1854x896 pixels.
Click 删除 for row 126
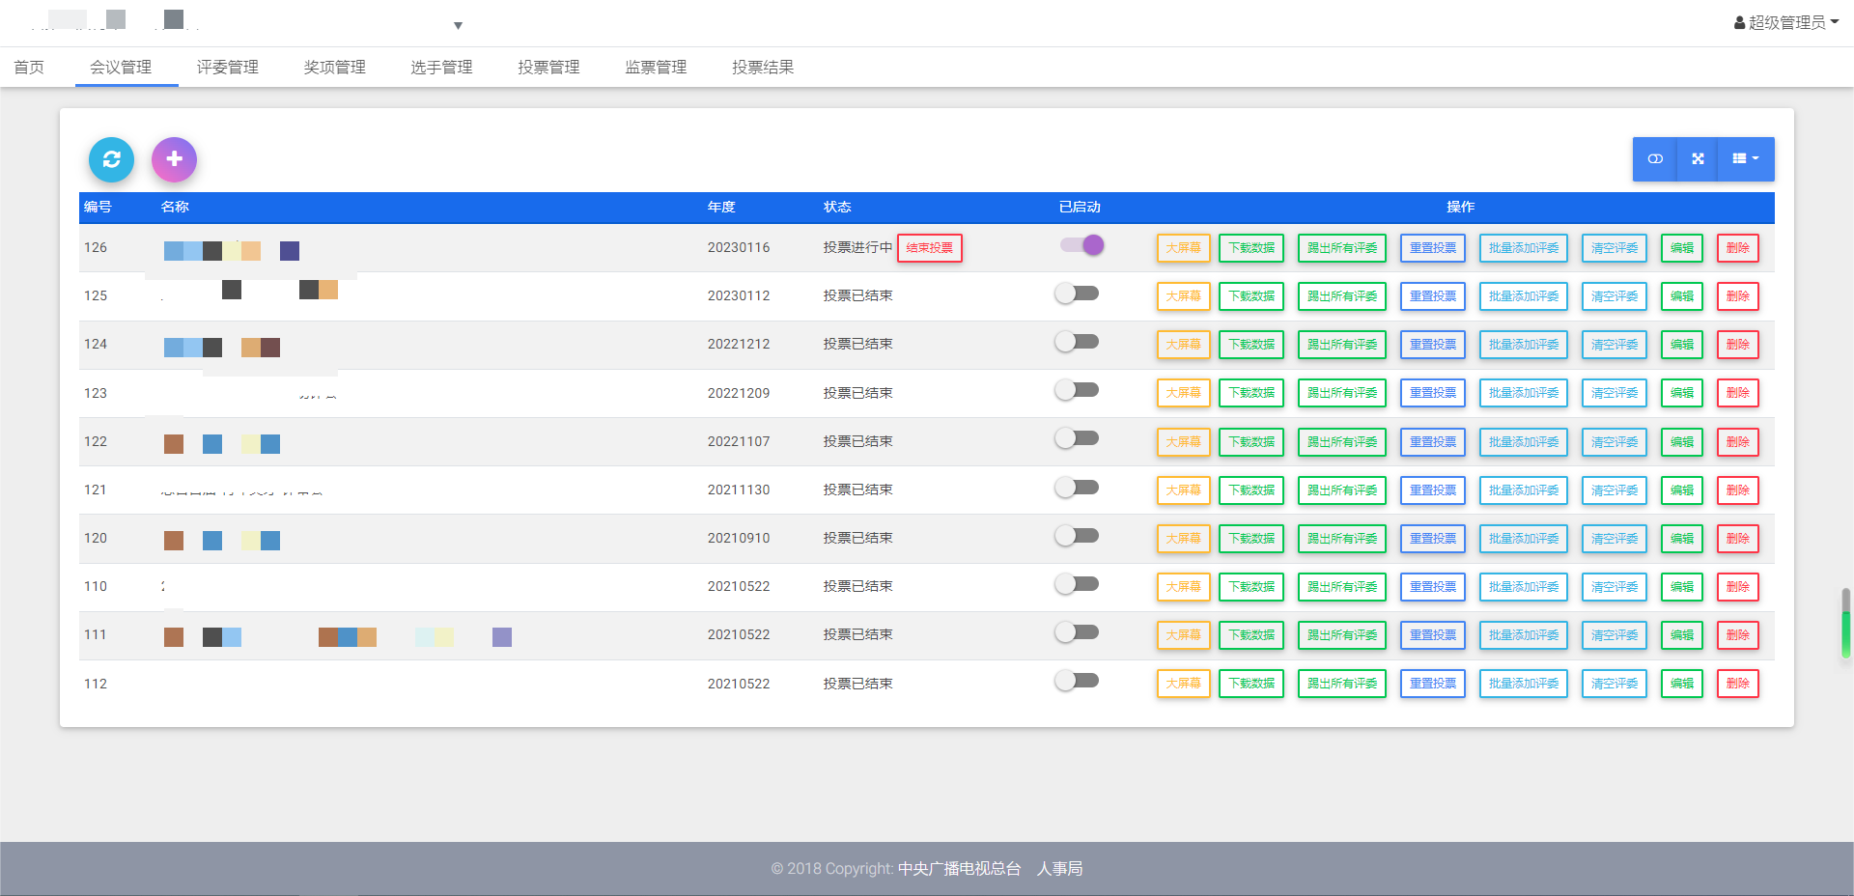point(1738,248)
